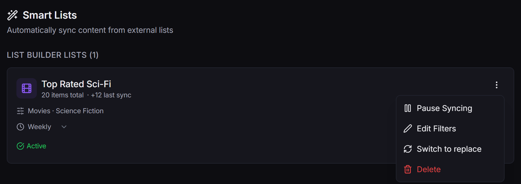Open the three-dot options menu
521x184 pixels.
(x=497, y=85)
